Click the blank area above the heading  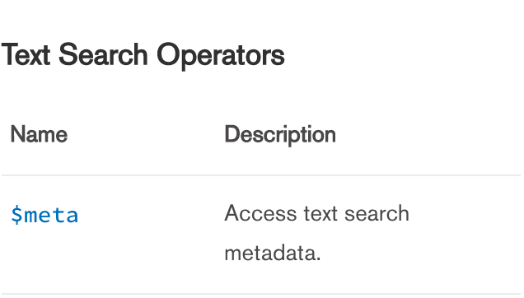point(262,18)
